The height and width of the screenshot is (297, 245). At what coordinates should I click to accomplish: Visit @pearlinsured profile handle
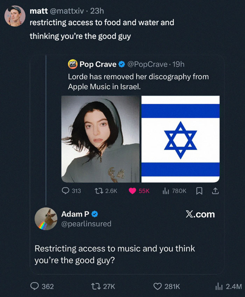(x=86, y=223)
